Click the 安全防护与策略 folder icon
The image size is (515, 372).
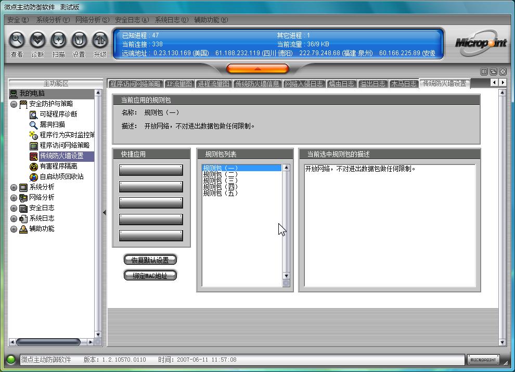pyautogui.click(x=23, y=104)
